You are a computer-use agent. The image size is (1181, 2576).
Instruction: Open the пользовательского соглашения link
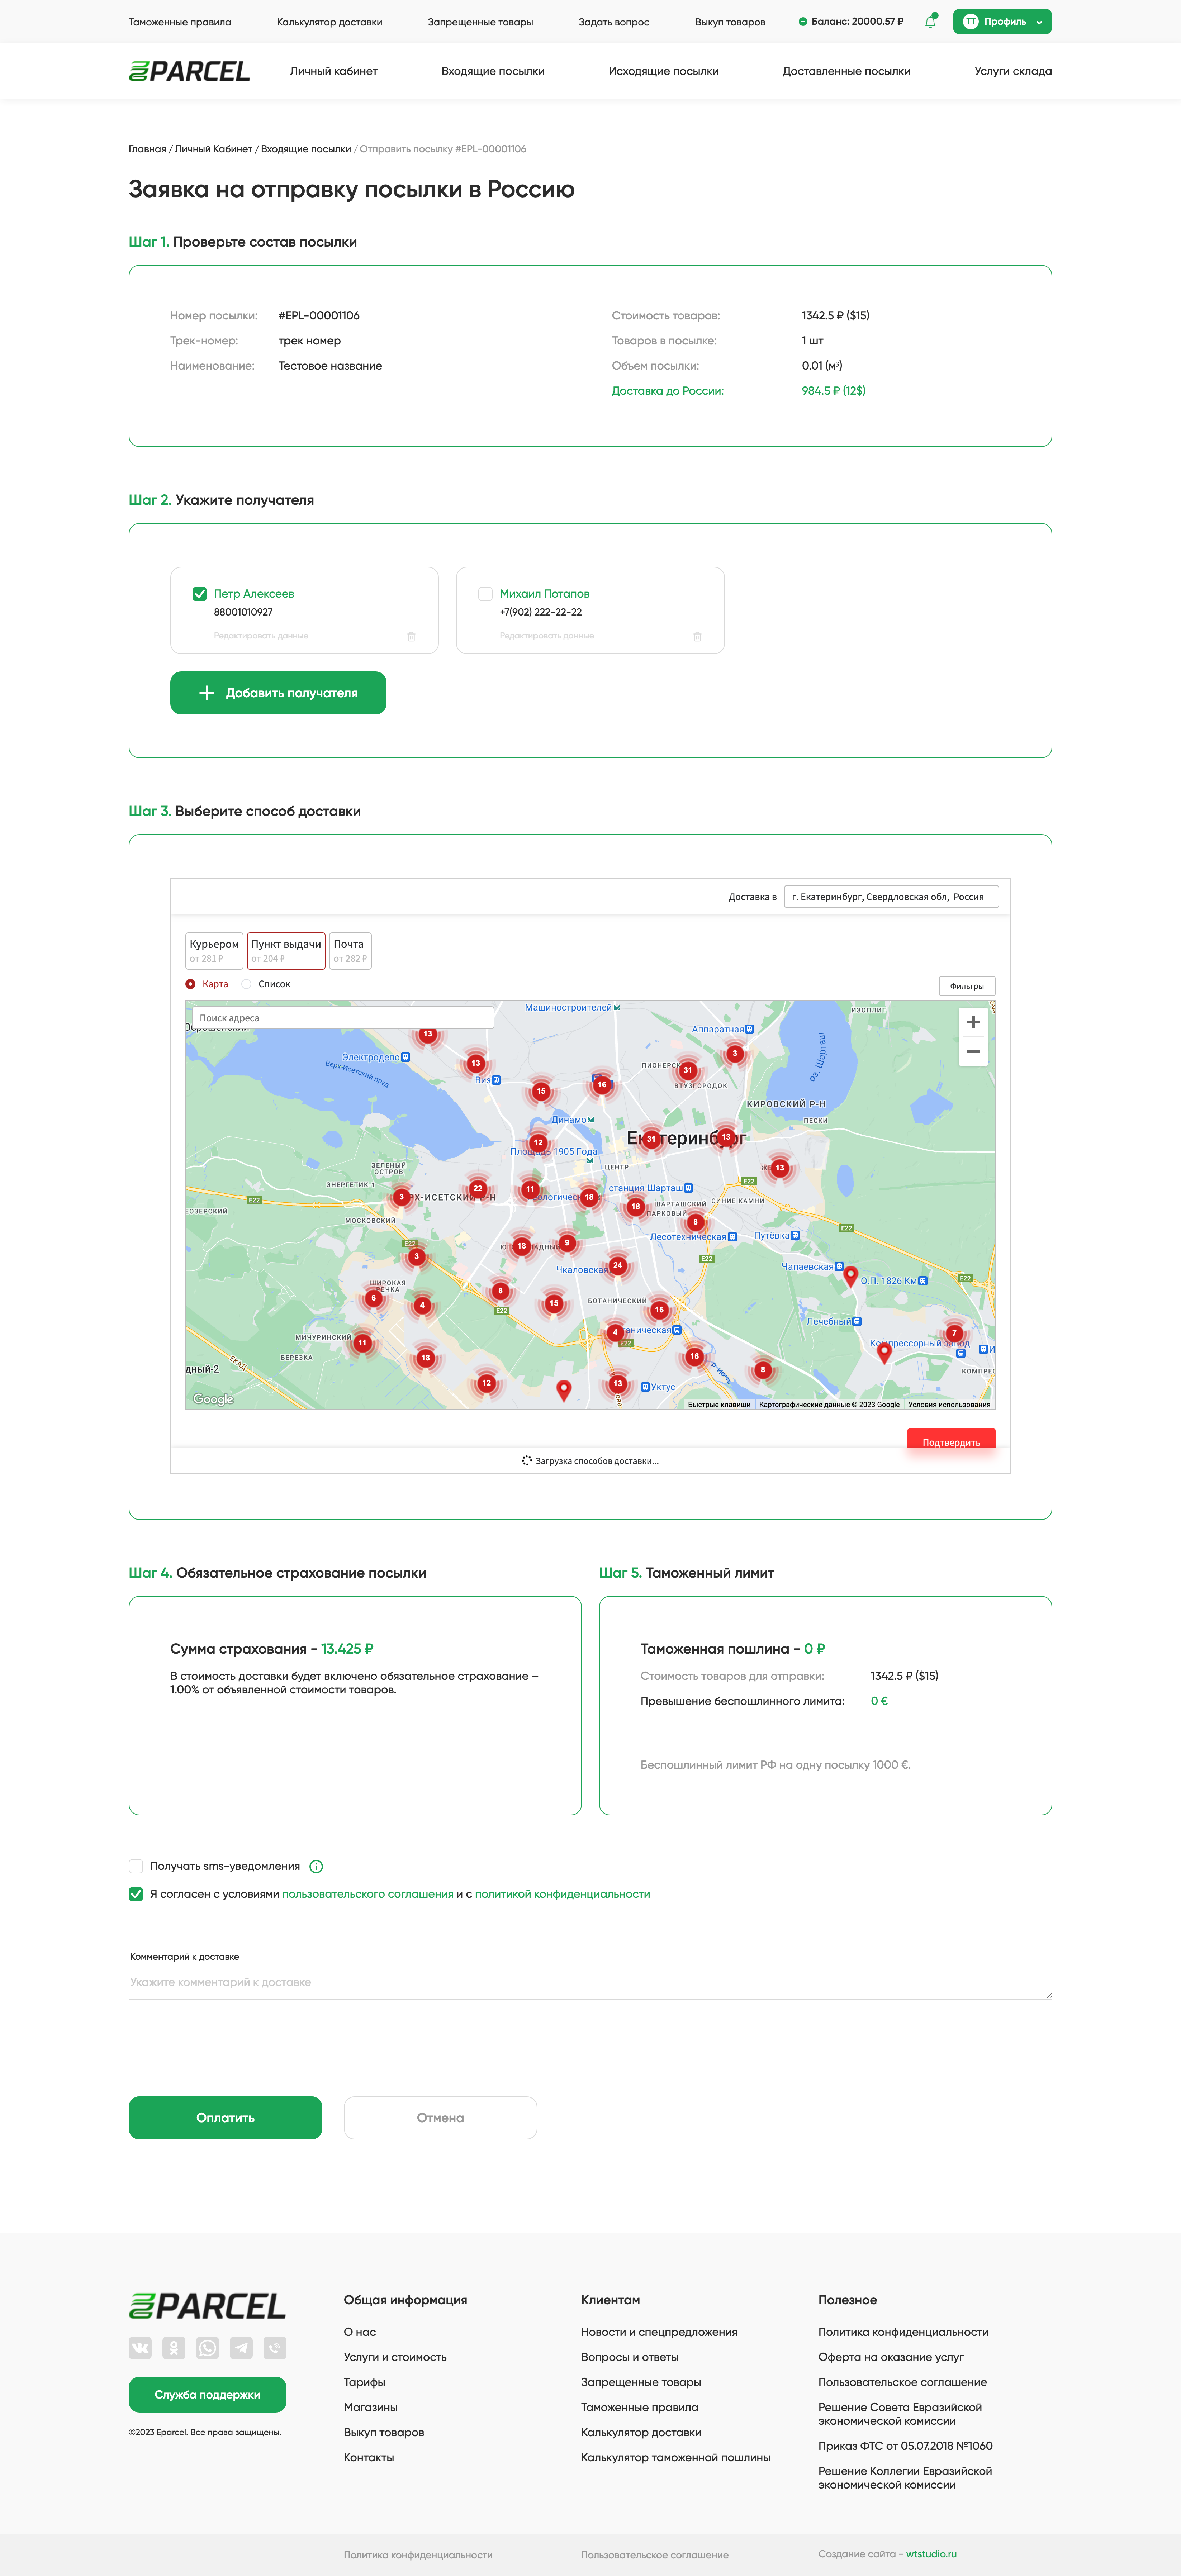click(x=368, y=1894)
